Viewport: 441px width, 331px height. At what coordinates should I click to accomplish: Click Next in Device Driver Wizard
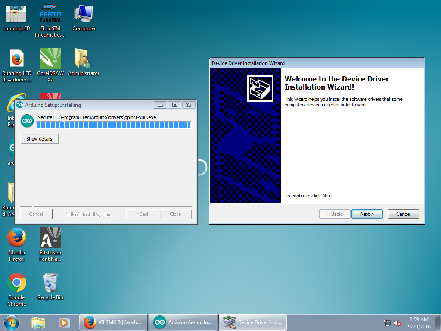(x=367, y=214)
